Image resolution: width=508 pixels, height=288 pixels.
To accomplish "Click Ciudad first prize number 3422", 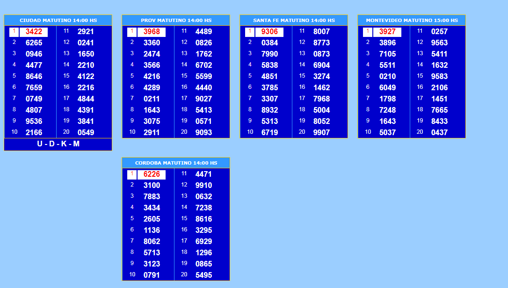I will [x=34, y=32].
